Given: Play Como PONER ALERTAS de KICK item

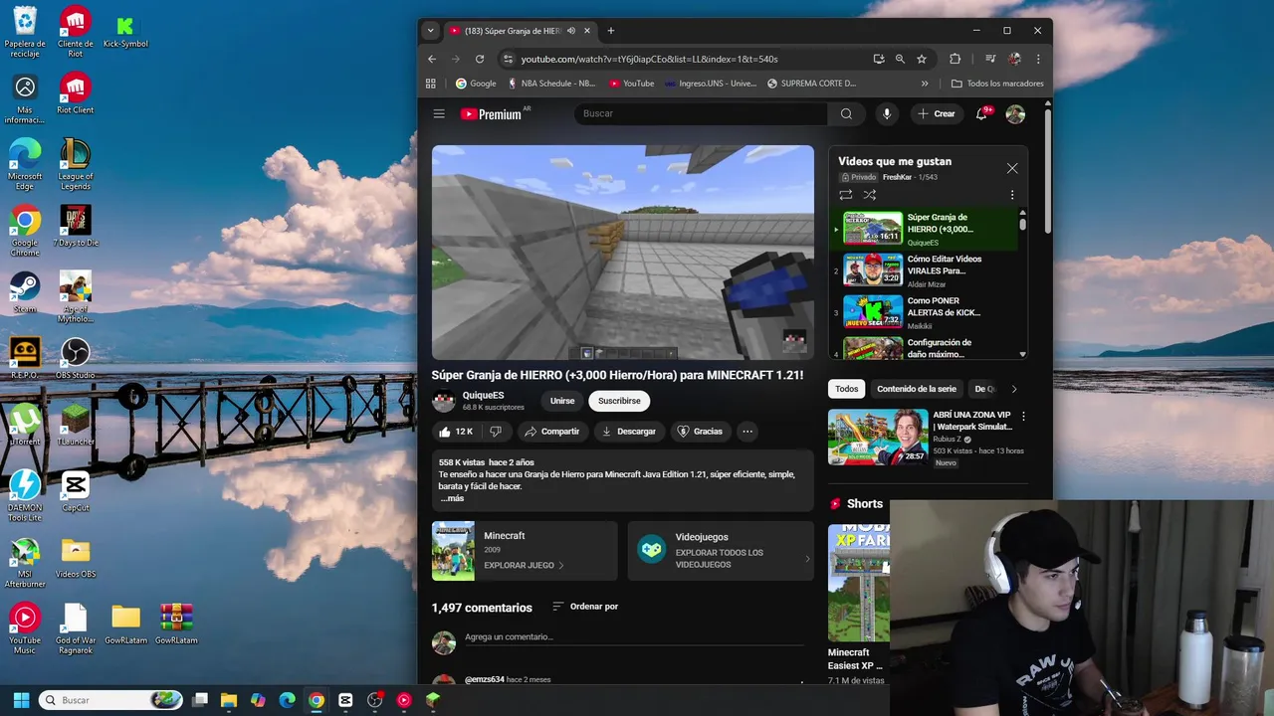Looking at the screenshot, I should click(x=926, y=312).
